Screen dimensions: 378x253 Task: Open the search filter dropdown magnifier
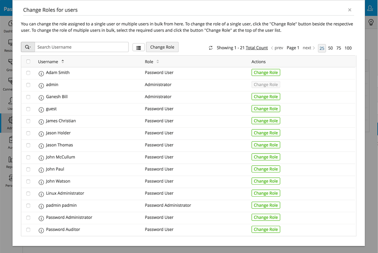click(28, 47)
